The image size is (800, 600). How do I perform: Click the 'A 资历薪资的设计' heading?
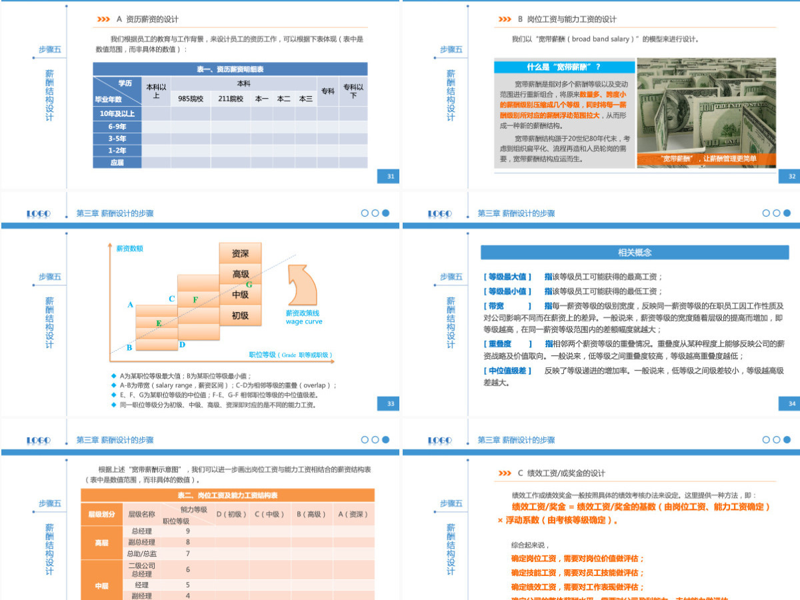(147, 19)
